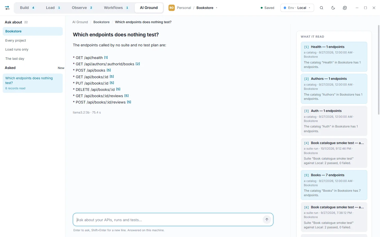Click Bookstore breadcrumb link
Image resolution: width=380 pixels, height=237 pixels.
[x=101, y=22]
